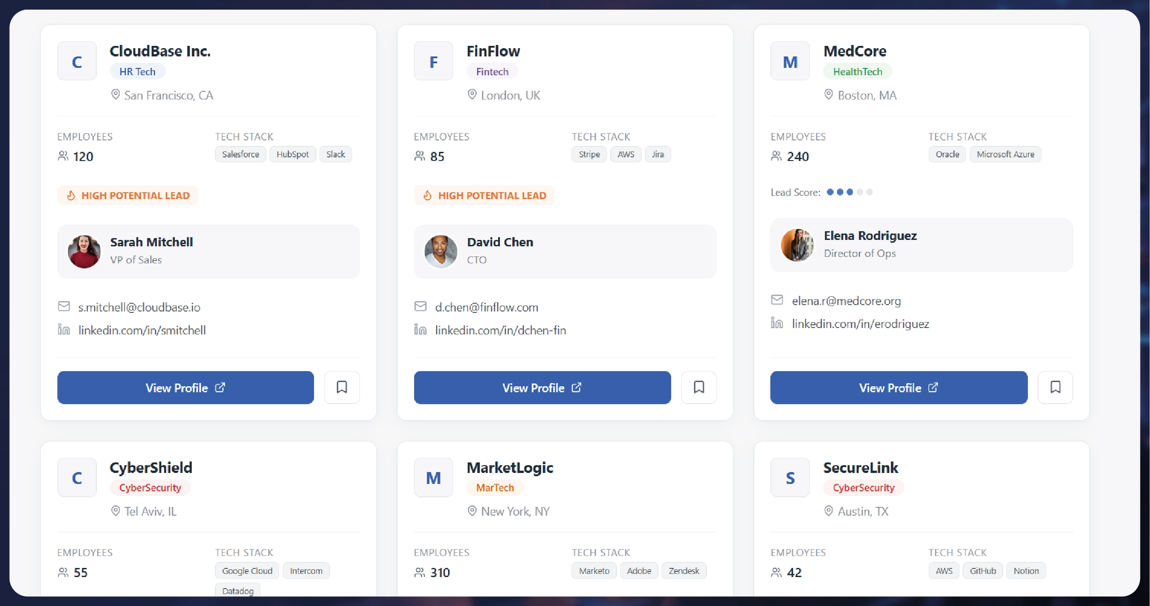
Task: Bookmark the FinFlow lead card
Action: [x=698, y=387]
